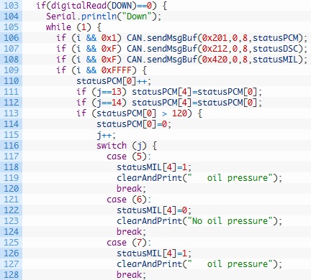Click the switch keyword
The width and height of the screenshot is (311, 280).
tap(112, 146)
